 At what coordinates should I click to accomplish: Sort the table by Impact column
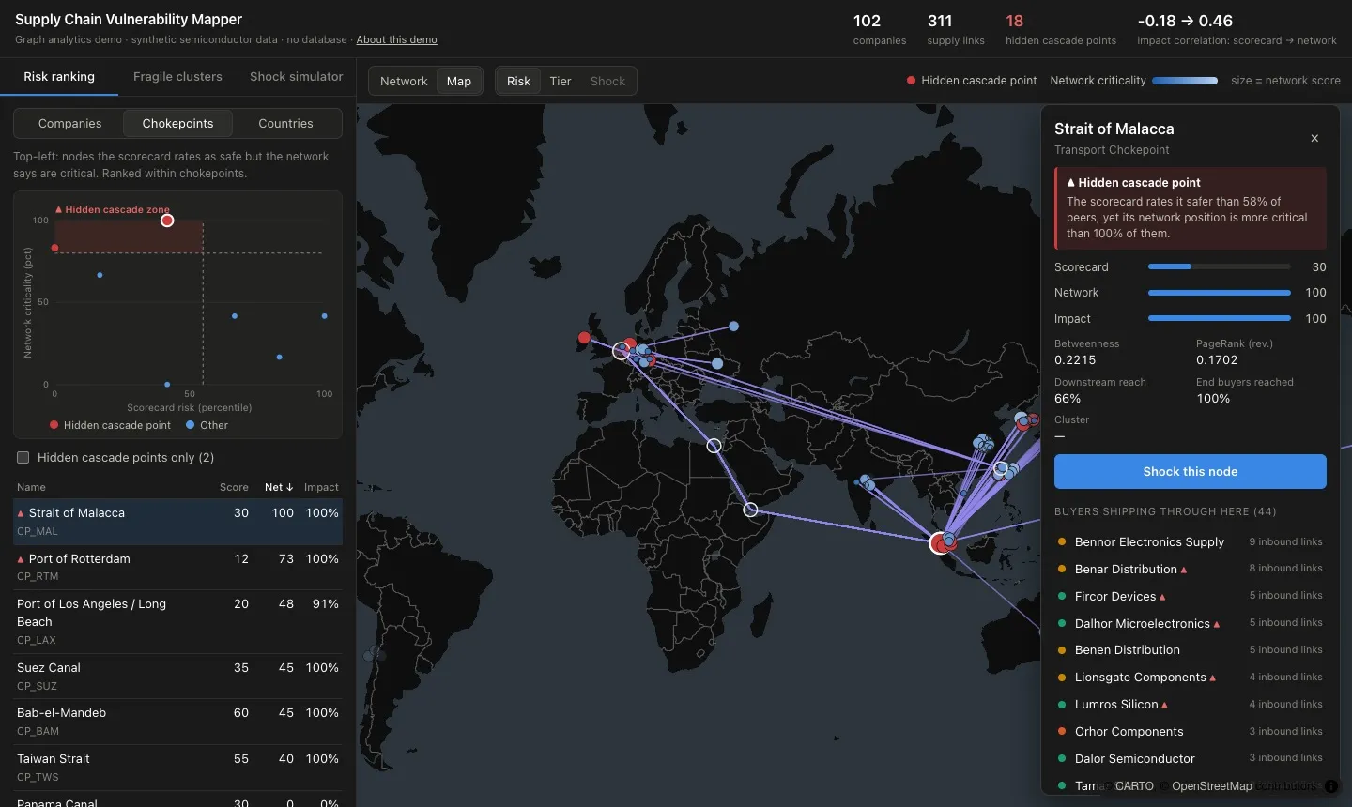point(321,488)
